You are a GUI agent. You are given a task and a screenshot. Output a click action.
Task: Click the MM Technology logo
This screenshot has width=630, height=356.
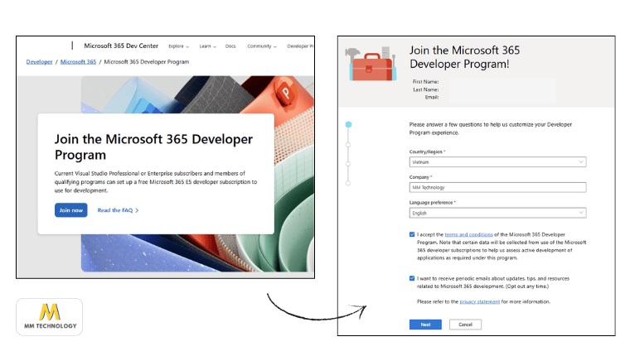[x=50, y=316]
